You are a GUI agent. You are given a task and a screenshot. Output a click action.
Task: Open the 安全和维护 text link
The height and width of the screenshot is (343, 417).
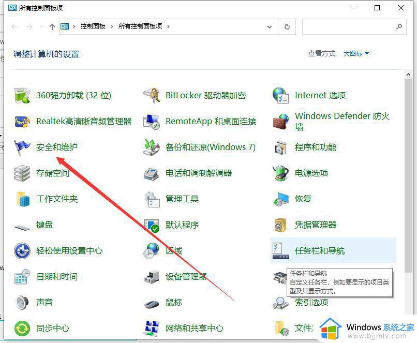[57, 147]
